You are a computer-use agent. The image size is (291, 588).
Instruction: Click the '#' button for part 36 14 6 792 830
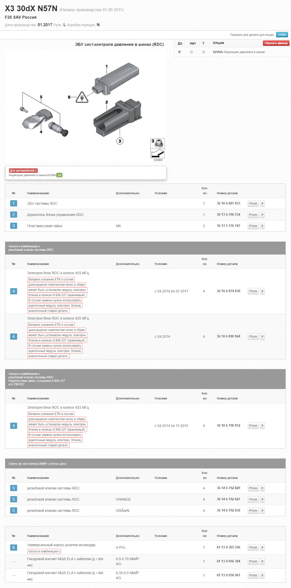[262, 510]
